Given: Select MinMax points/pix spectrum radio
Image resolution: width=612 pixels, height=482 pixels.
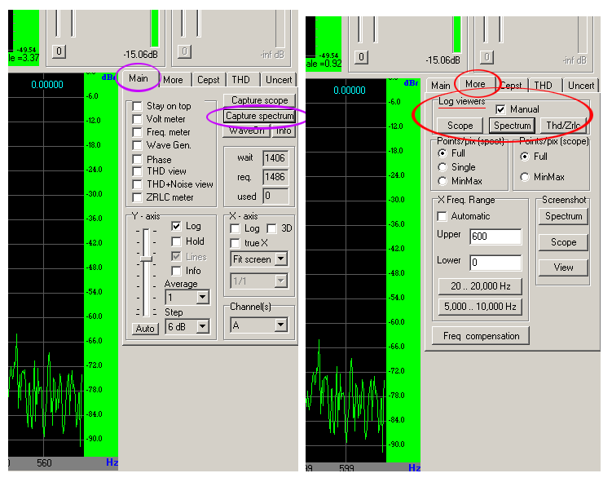Looking at the screenshot, I should [x=442, y=181].
